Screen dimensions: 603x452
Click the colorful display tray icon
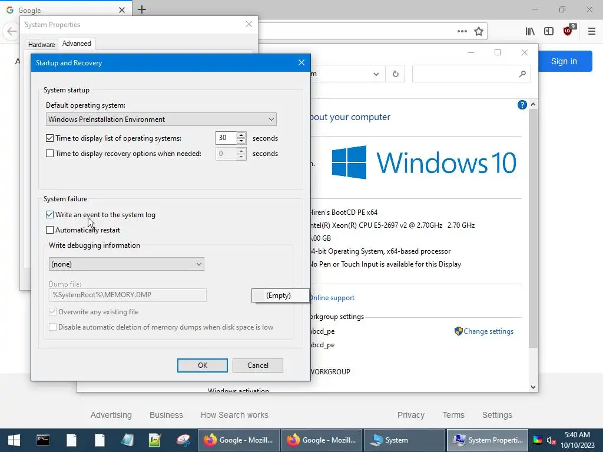(538, 440)
